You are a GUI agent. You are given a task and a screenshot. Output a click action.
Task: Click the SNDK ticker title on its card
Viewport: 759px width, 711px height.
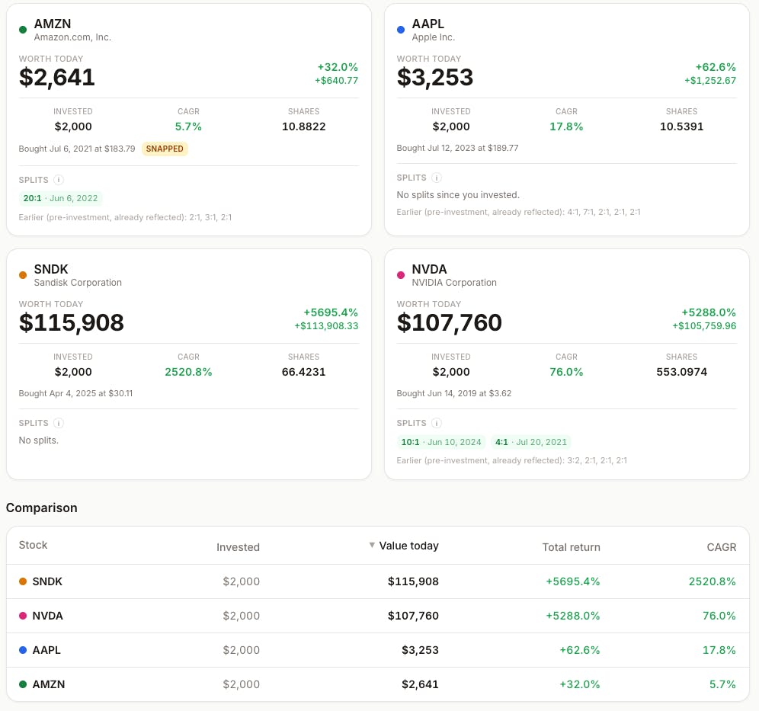tap(51, 269)
